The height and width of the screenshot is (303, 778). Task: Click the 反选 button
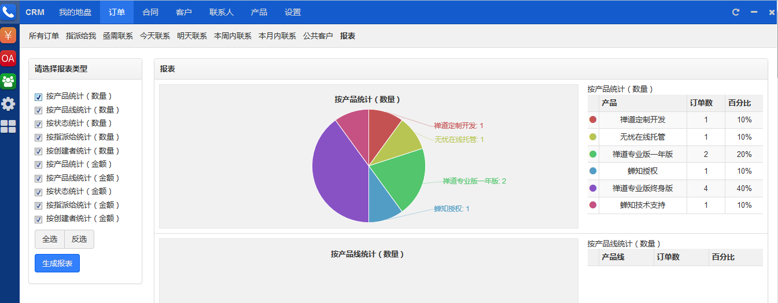pos(79,240)
